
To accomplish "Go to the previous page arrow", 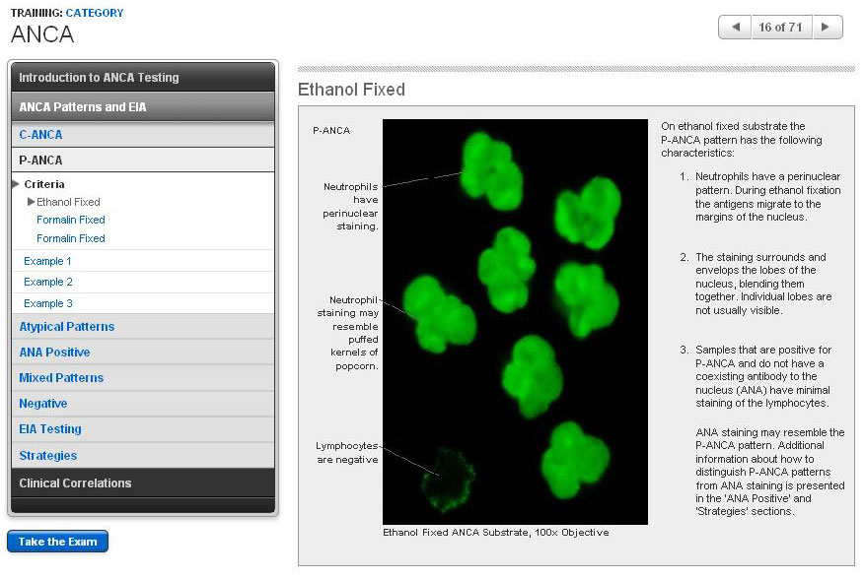I will point(734,28).
